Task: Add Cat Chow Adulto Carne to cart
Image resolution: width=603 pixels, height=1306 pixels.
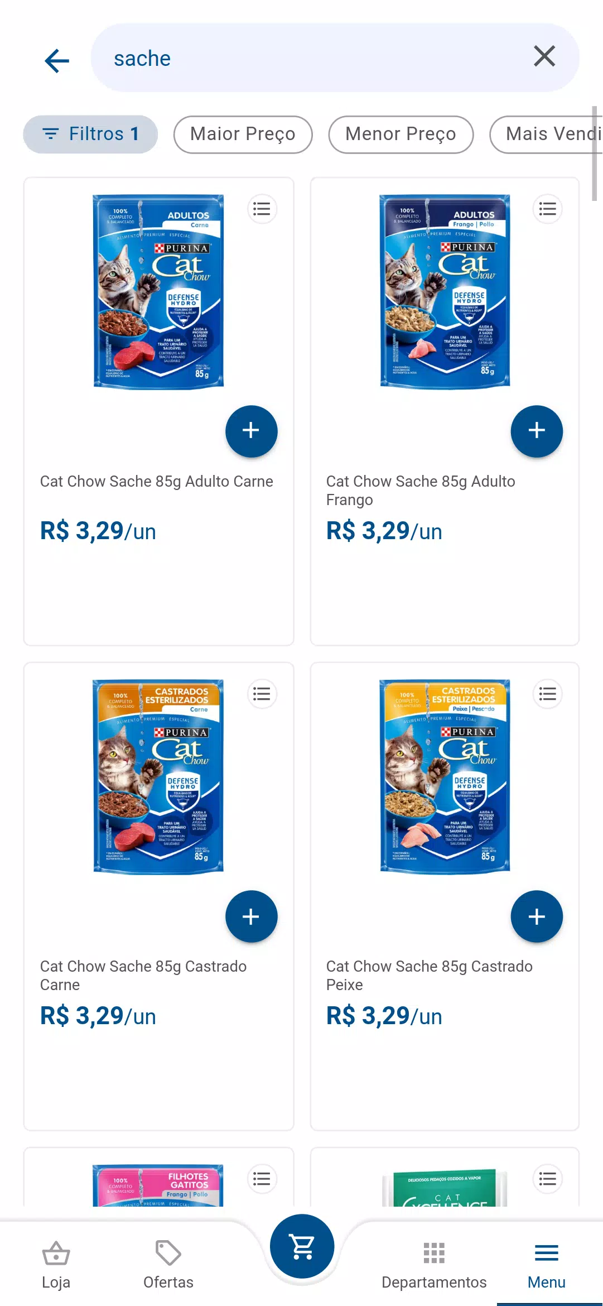Action: point(251,431)
